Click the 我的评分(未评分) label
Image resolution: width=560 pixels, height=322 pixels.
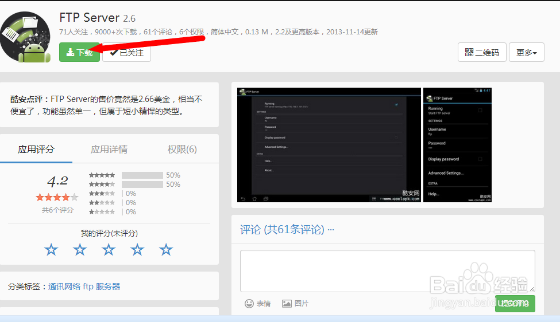[109, 233]
